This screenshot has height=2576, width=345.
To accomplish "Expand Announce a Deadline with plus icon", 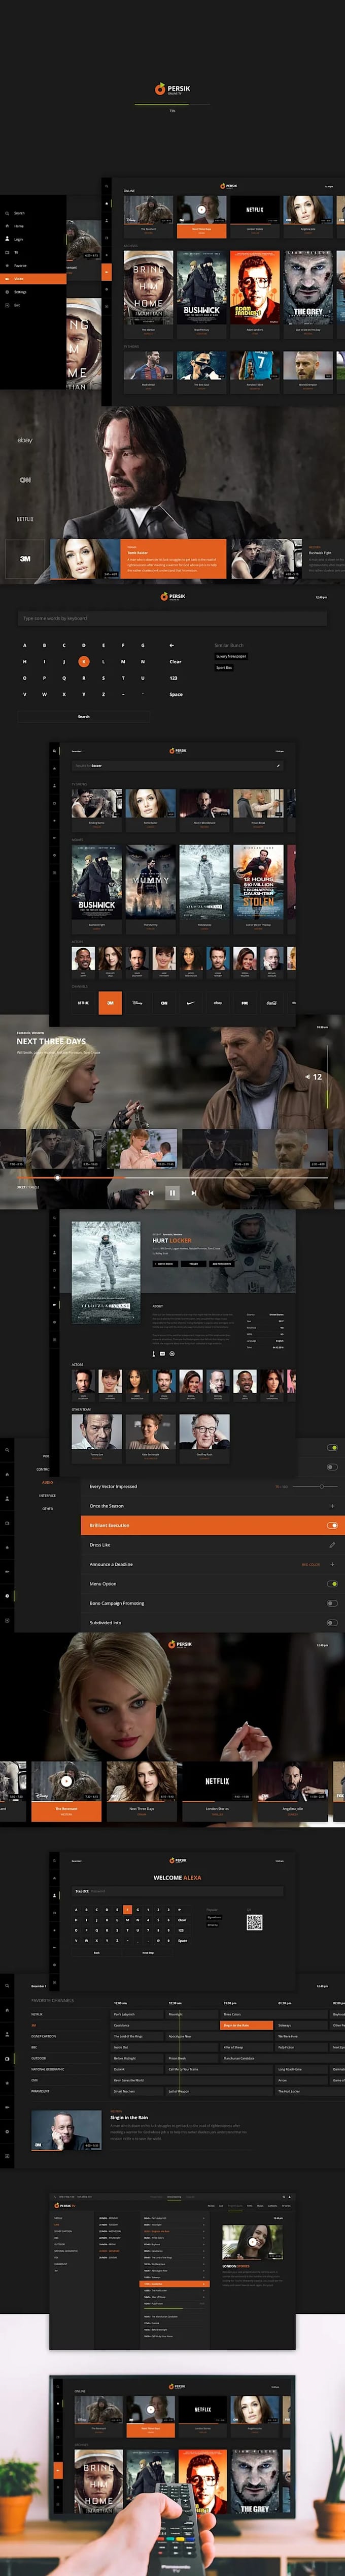I will (x=332, y=1564).
